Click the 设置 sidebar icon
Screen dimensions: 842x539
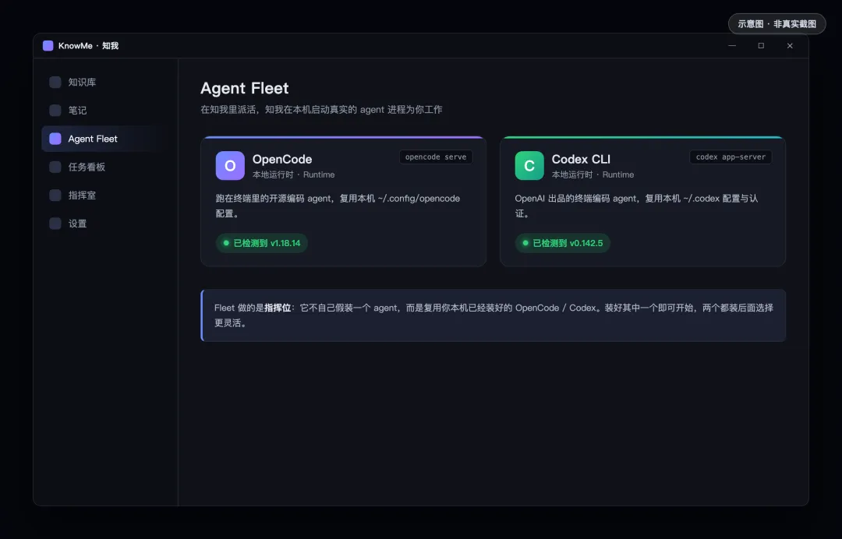pyautogui.click(x=55, y=224)
